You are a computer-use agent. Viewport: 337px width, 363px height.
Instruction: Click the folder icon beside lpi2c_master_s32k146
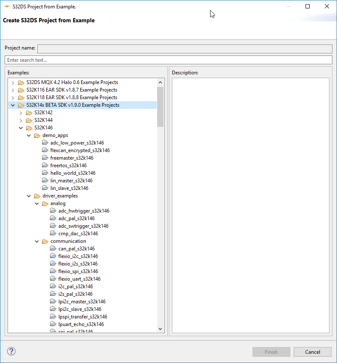[53, 301]
